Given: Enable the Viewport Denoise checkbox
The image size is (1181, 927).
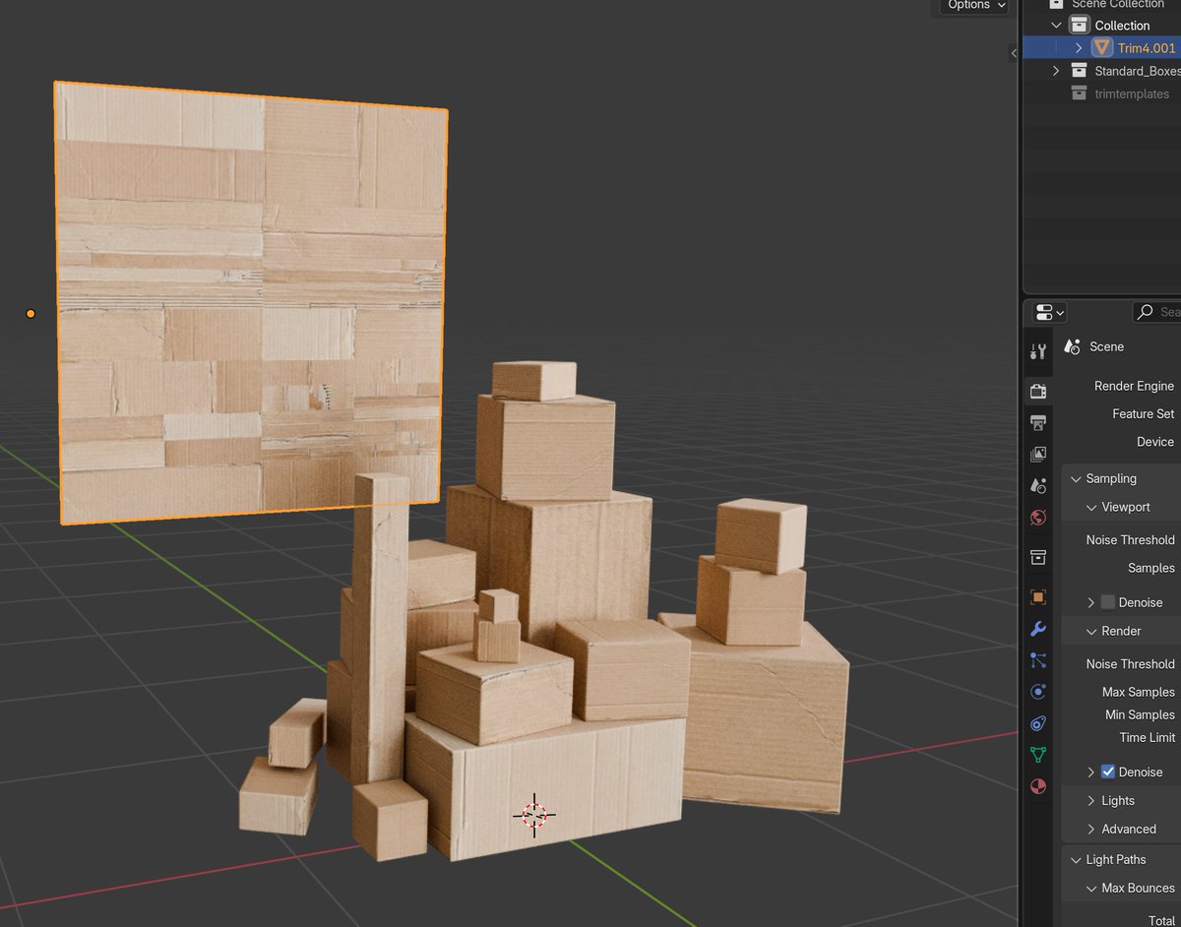Looking at the screenshot, I should (x=1108, y=602).
